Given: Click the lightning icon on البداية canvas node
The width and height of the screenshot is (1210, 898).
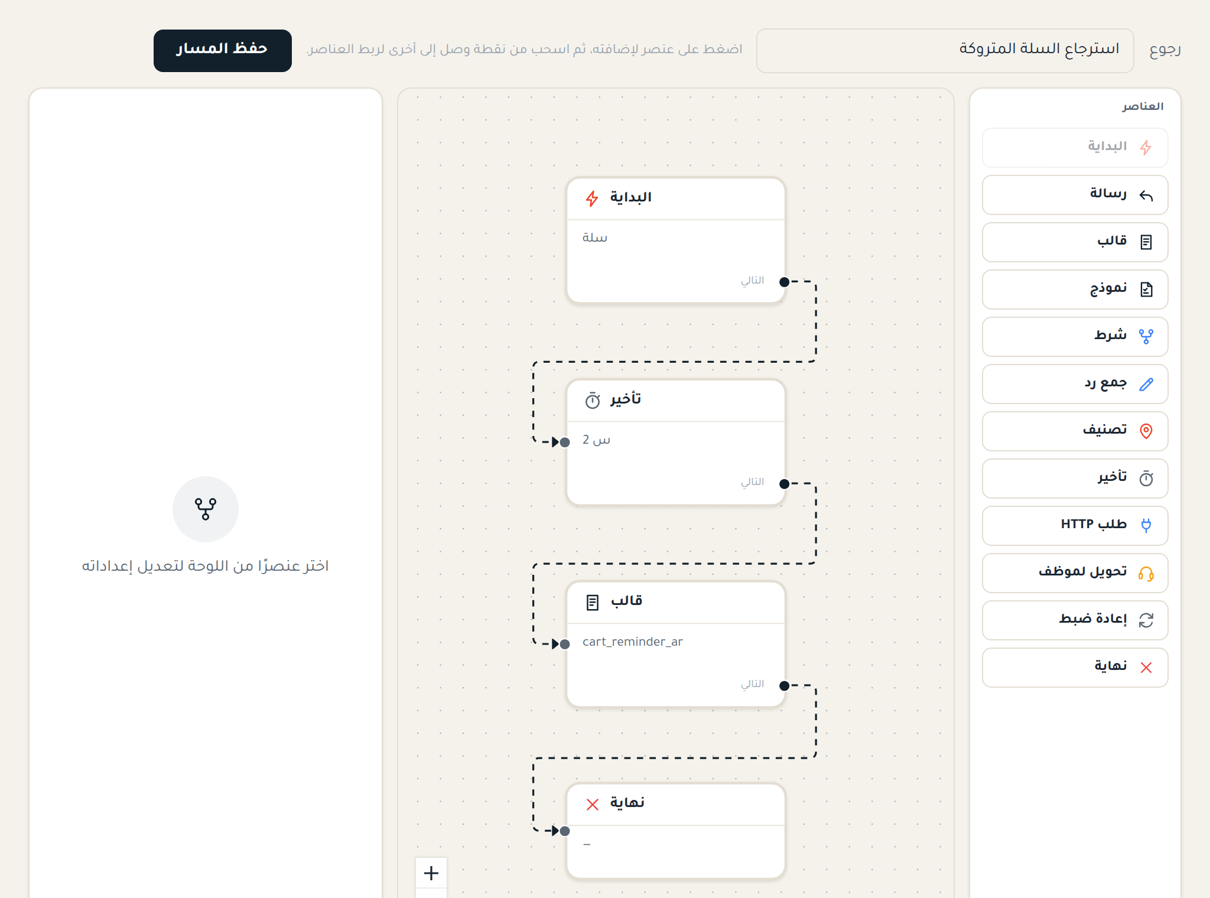Looking at the screenshot, I should (592, 199).
